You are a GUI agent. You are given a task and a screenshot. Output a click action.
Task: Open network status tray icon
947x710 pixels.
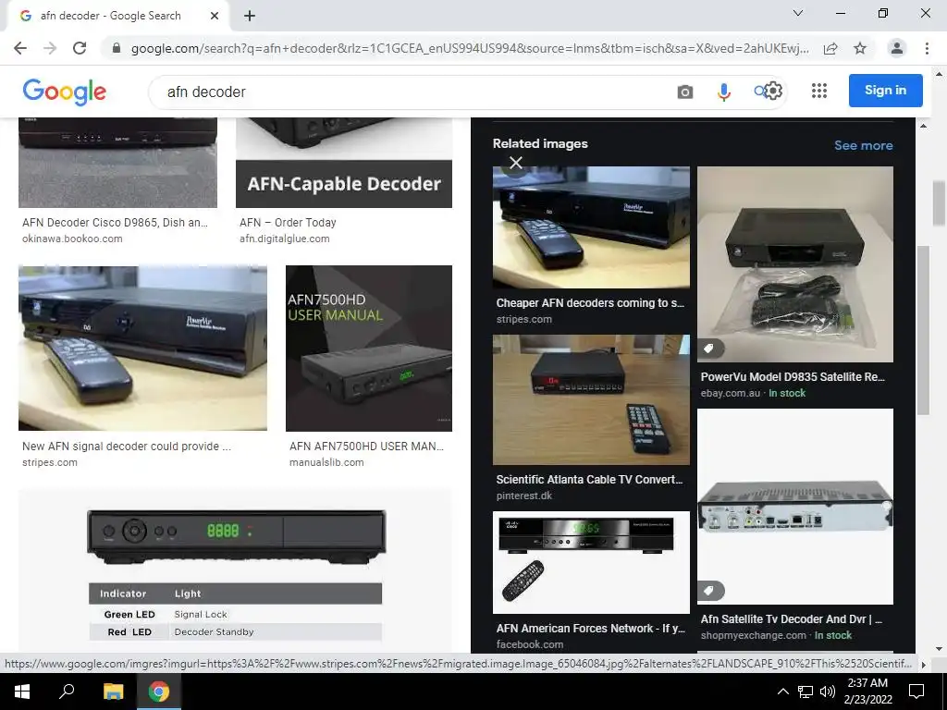pyautogui.click(x=806, y=692)
